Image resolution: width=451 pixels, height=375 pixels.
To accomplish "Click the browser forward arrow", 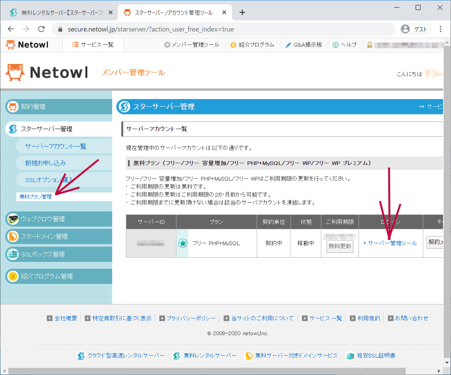I will [26, 29].
